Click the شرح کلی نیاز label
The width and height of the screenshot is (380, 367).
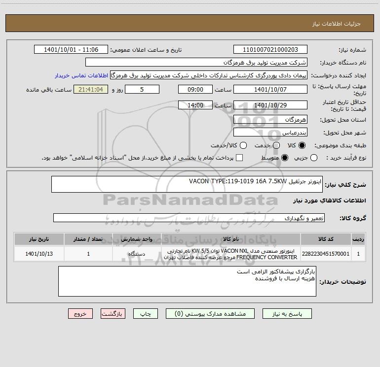pos(345,185)
